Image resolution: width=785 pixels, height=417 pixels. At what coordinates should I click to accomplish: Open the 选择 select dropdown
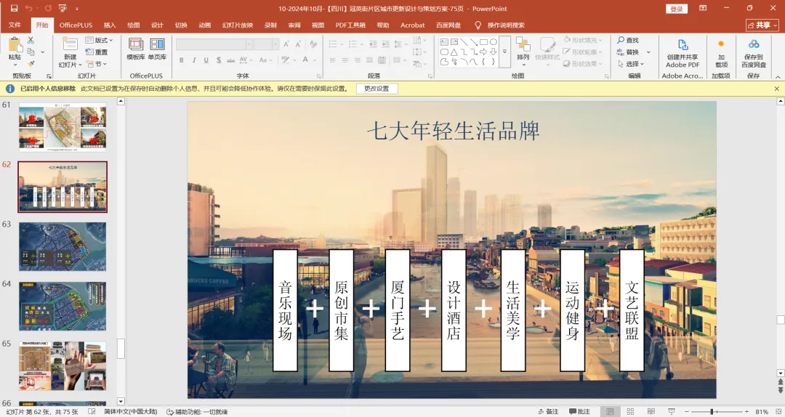631,64
